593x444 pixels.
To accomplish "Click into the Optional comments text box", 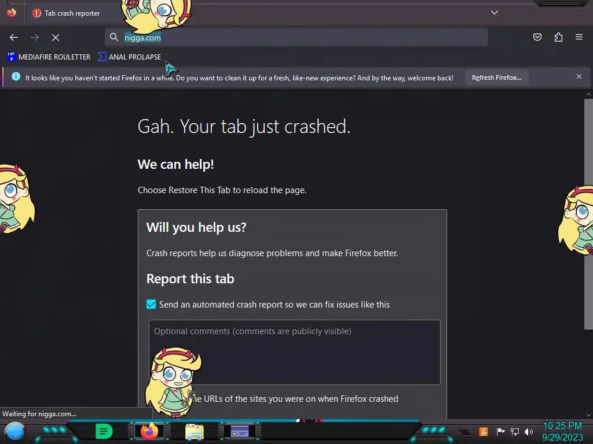I will point(294,352).
